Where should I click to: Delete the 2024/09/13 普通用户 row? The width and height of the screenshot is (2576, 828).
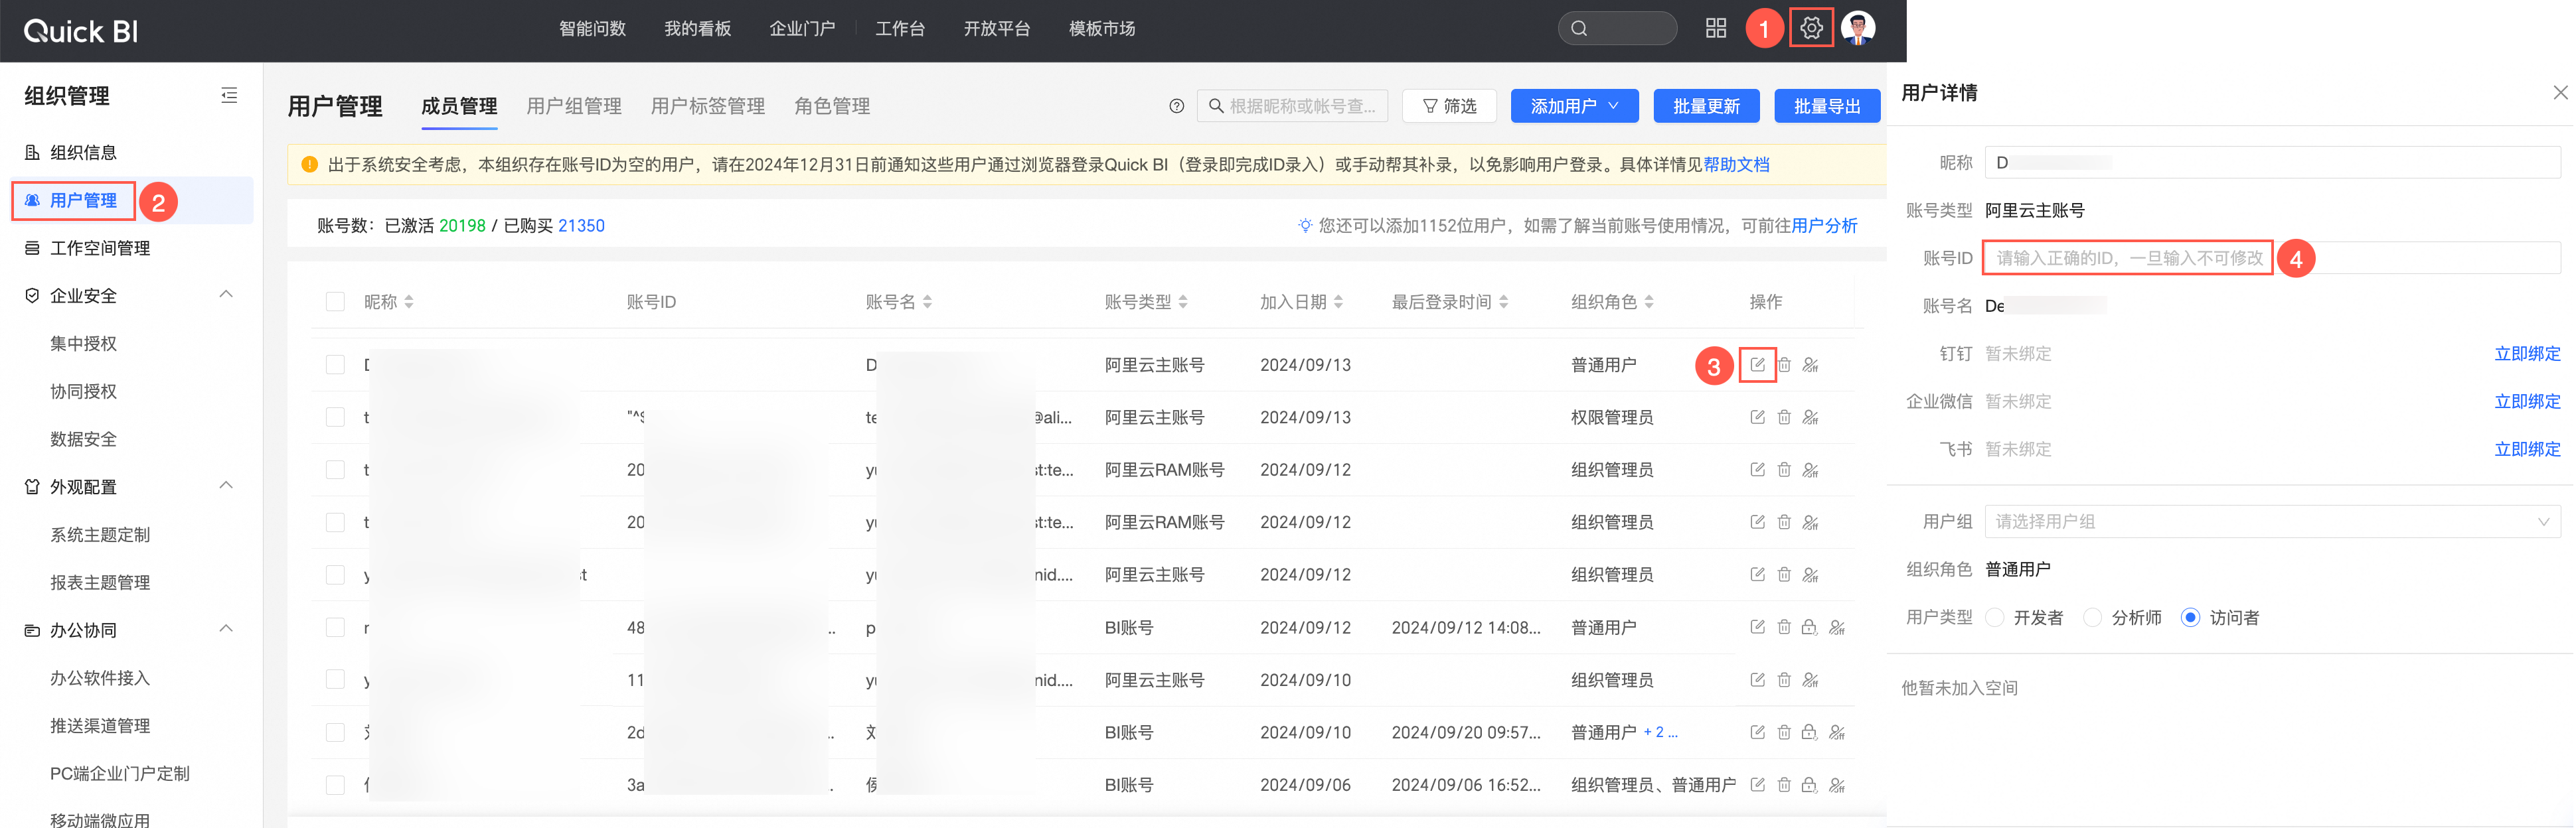(x=1784, y=364)
